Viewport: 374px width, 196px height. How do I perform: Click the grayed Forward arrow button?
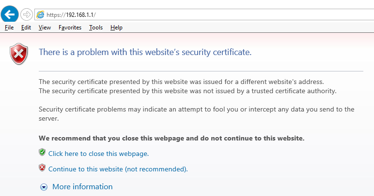[x=27, y=14]
